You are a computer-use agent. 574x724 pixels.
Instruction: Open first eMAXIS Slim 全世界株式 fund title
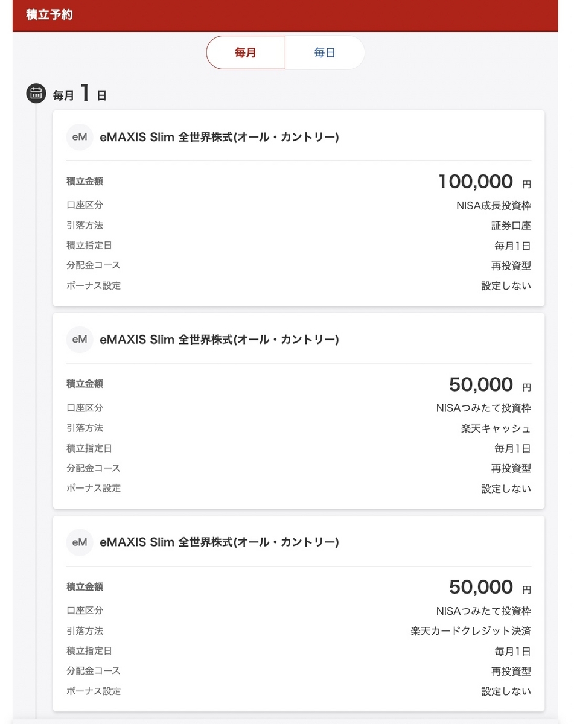pos(219,138)
